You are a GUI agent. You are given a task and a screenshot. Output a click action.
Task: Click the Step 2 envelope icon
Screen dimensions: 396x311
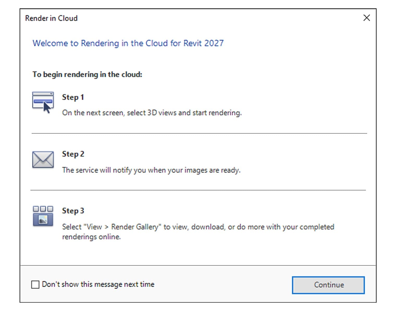point(43,159)
